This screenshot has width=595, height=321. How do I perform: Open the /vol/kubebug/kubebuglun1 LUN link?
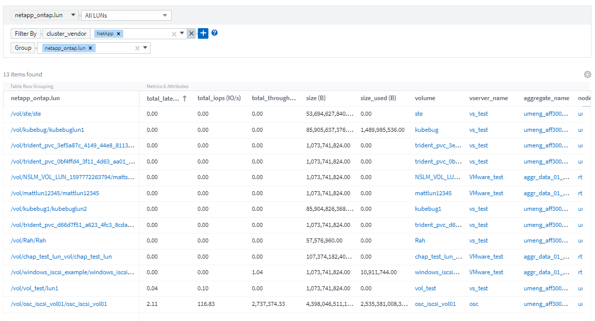pos(47,130)
